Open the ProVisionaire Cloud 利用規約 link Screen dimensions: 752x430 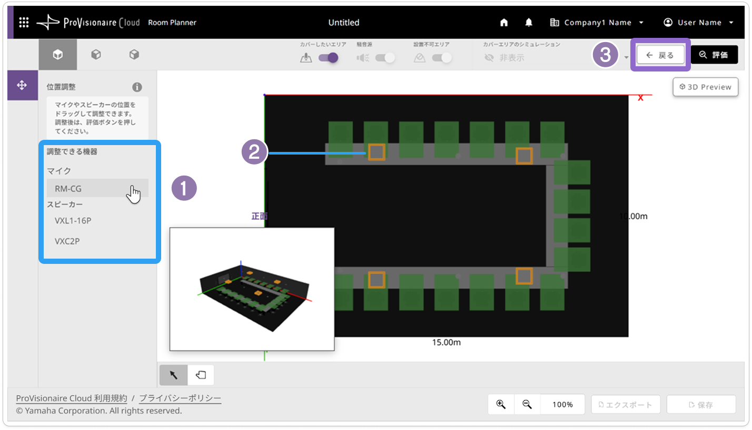coord(72,398)
